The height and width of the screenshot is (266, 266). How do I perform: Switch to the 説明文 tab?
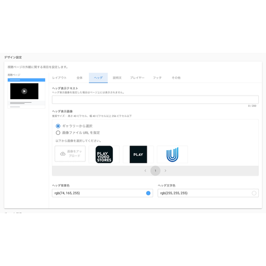(x=117, y=78)
